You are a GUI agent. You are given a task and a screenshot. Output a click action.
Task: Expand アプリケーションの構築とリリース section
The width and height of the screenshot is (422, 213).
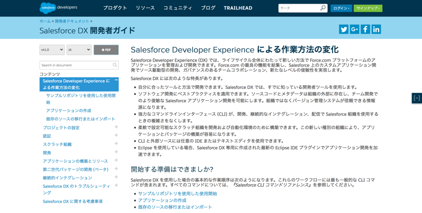pyautogui.click(x=116, y=160)
